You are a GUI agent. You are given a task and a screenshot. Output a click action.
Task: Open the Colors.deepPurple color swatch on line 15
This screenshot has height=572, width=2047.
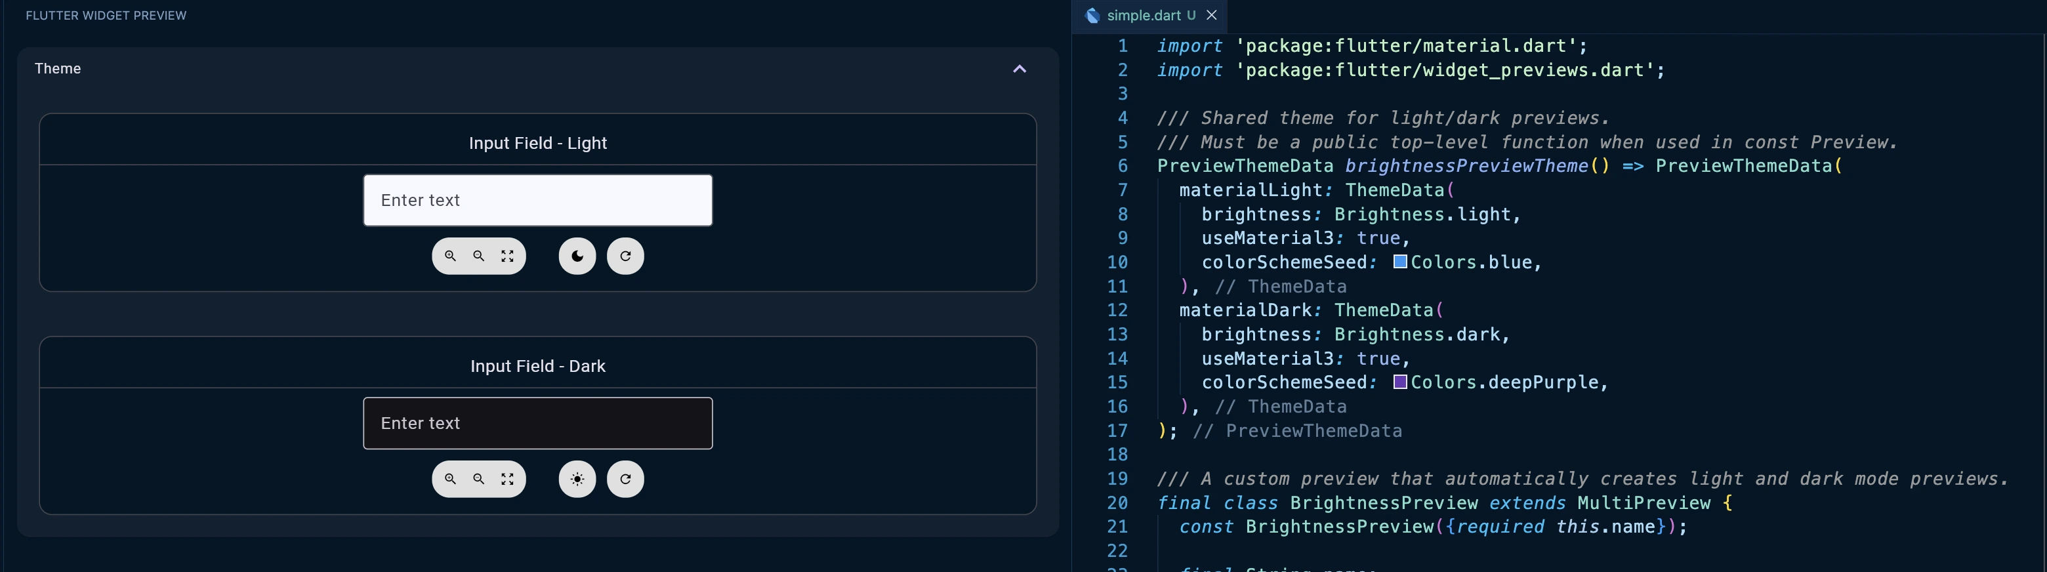(x=1400, y=382)
